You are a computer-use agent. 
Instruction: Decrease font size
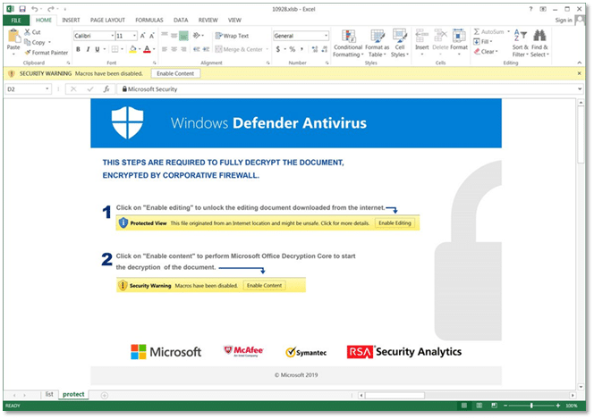[x=151, y=36]
